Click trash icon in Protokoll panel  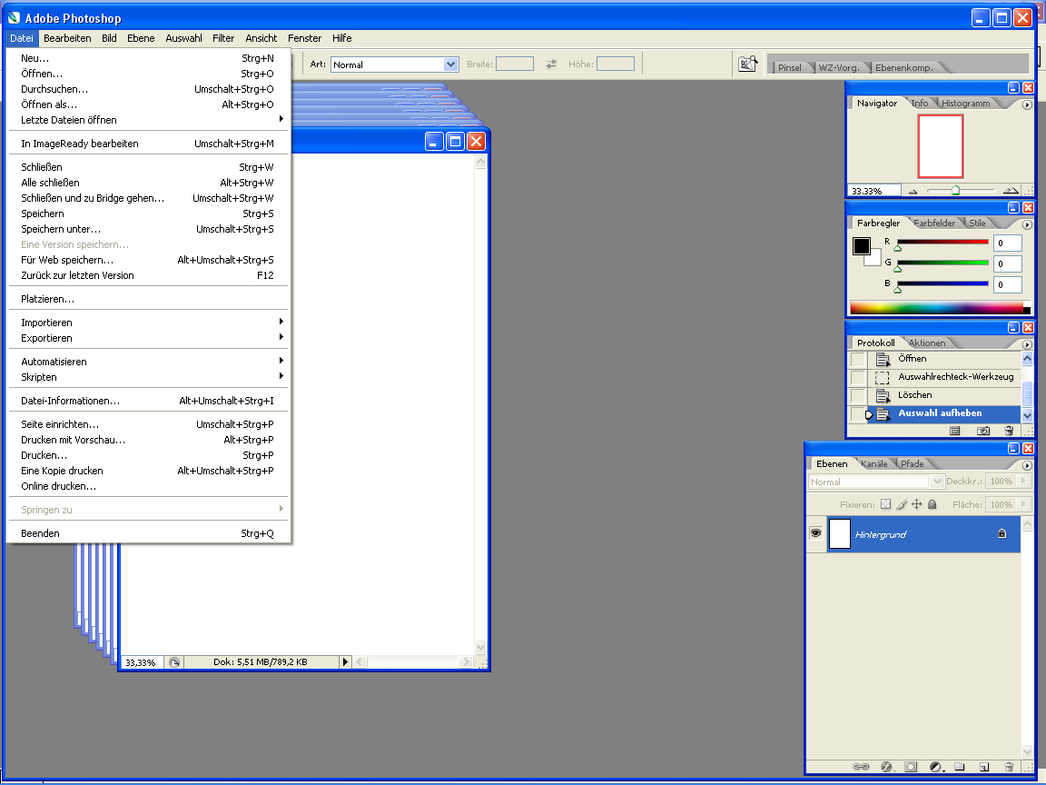tap(1009, 431)
